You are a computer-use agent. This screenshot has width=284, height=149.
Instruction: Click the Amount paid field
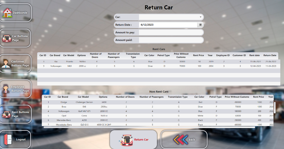[171, 40]
